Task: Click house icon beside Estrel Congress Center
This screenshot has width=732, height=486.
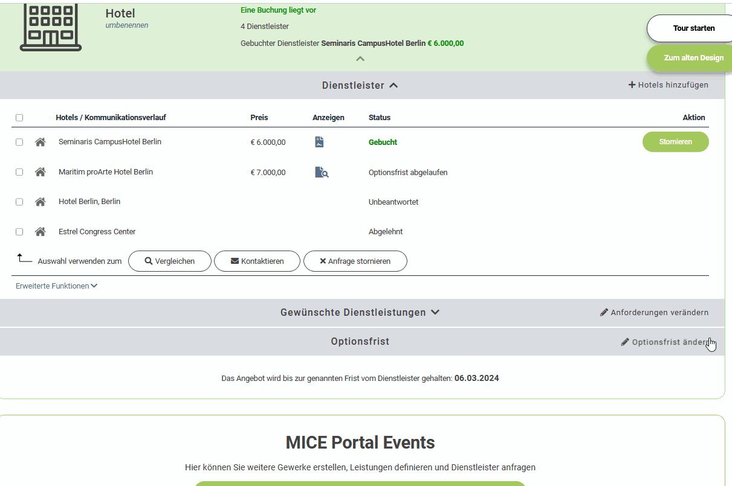Action: (40, 232)
